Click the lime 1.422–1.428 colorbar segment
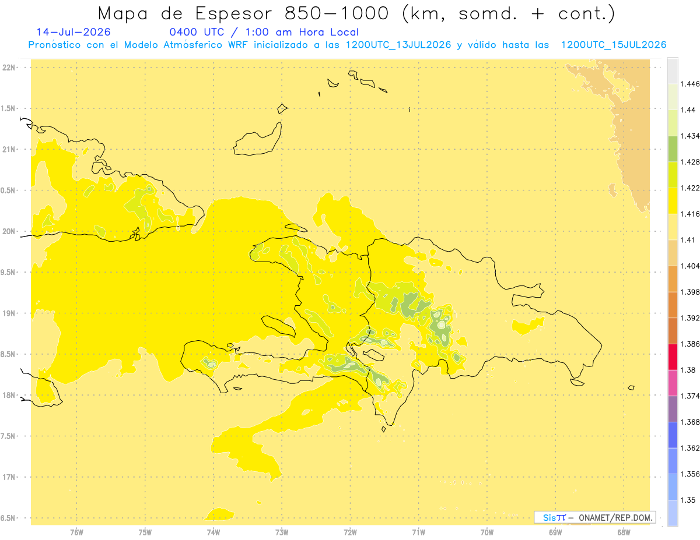700x540 pixels. [x=673, y=175]
